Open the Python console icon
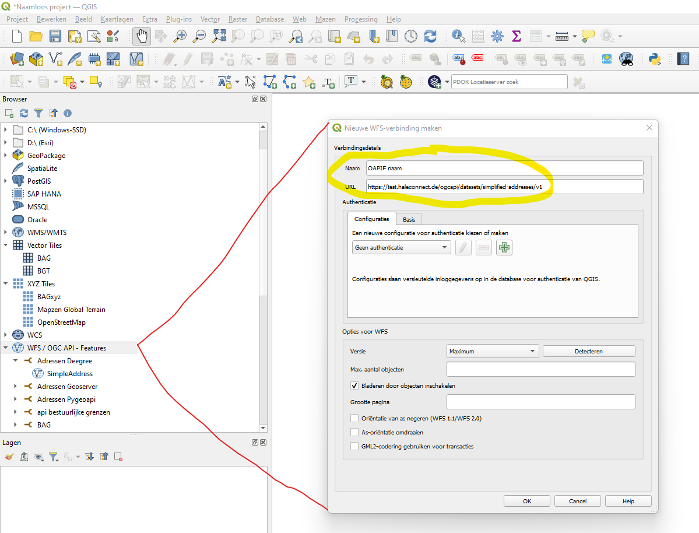 click(654, 58)
